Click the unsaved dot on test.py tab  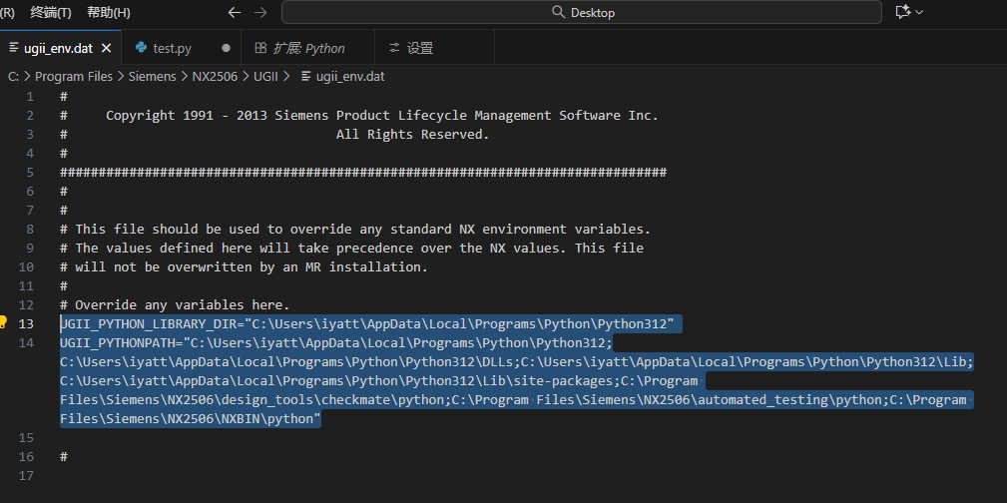(x=226, y=48)
